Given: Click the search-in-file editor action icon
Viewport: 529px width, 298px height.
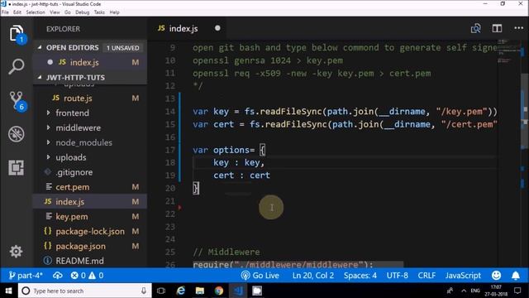Looking at the screenshot, I should (476, 28).
